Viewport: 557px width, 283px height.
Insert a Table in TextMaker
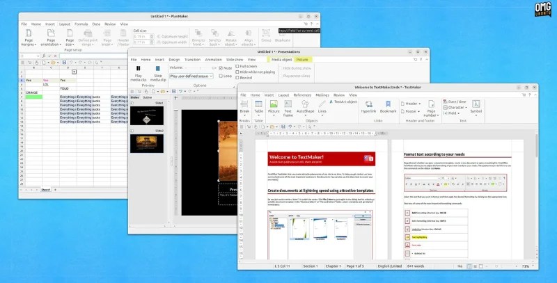point(258,108)
